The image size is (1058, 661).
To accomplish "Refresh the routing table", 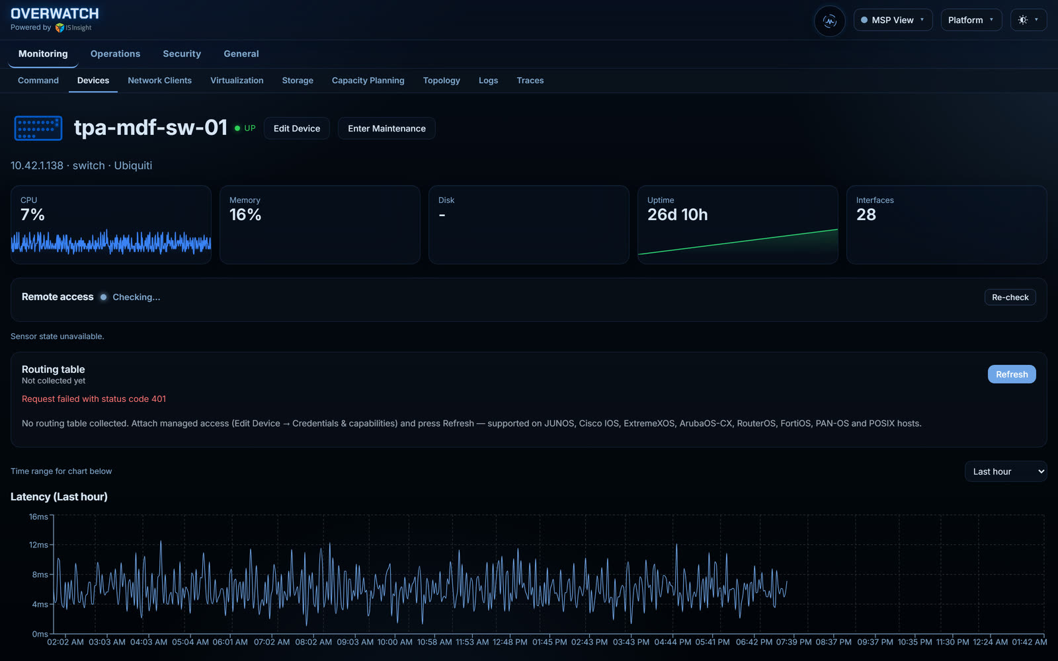I will pos(1012,374).
